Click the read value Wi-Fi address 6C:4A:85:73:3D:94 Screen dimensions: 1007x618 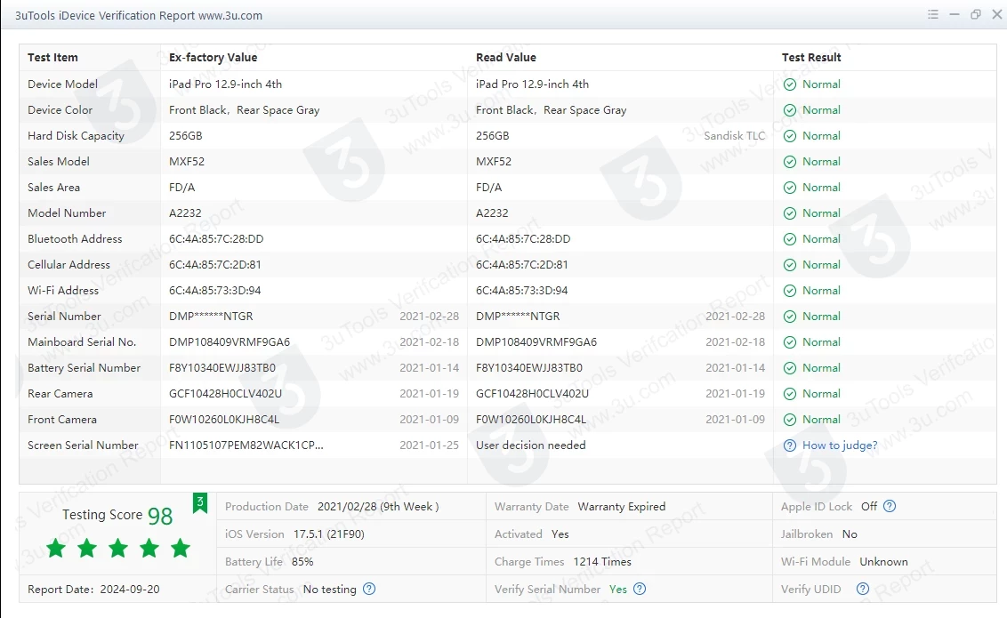[521, 290]
